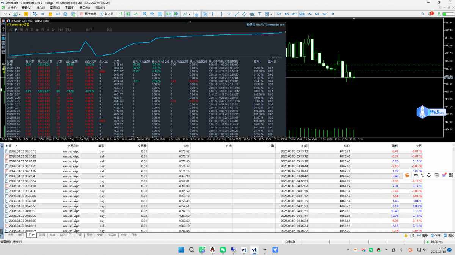Open the 文件 menu
Viewport: 455px width, 255px height.
tap(12, 8)
